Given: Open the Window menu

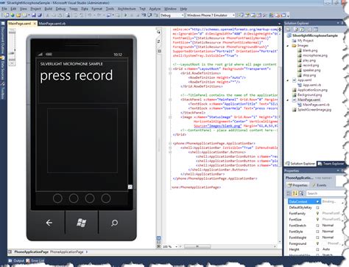Looking at the screenshot, I should point(170,9).
